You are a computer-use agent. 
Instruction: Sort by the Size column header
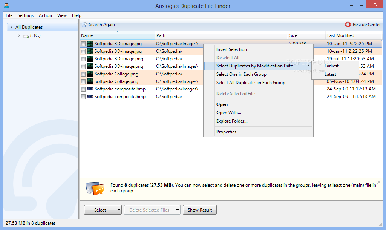pyautogui.click(x=306, y=35)
